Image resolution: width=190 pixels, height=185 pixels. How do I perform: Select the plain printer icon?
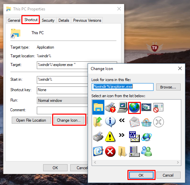98,136
